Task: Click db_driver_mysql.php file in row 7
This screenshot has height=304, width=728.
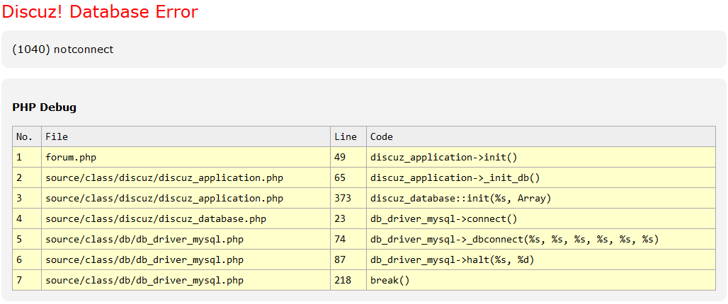Action: (186, 281)
